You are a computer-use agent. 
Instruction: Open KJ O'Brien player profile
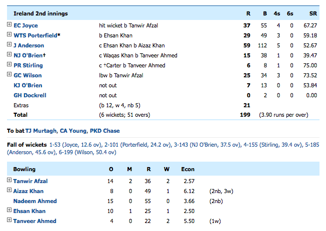tap(28, 85)
